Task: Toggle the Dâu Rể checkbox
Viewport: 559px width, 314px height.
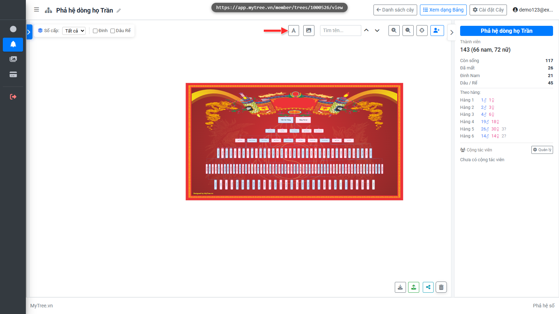Action: 112,31
